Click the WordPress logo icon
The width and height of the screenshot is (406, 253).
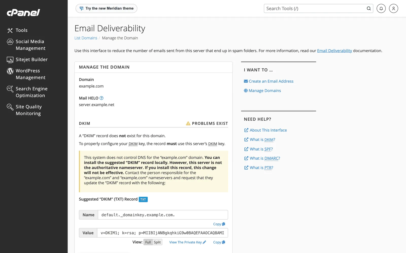[10, 71]
